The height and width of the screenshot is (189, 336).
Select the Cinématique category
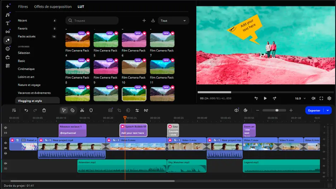coord(26,69)
